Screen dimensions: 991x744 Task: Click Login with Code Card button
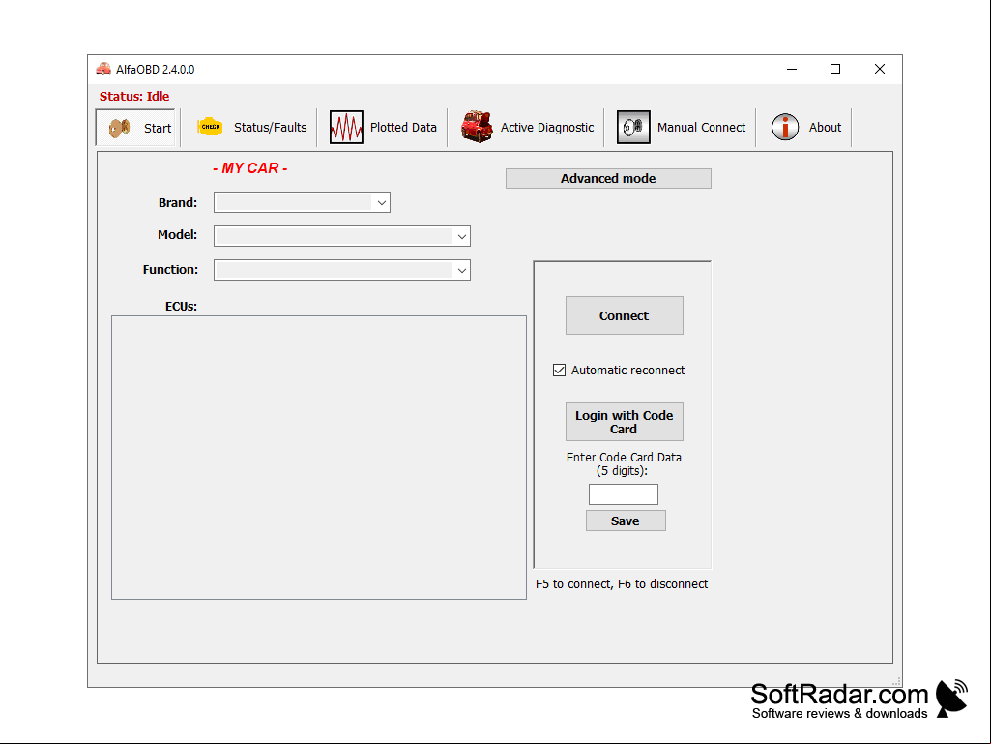[x=624, y=422]
